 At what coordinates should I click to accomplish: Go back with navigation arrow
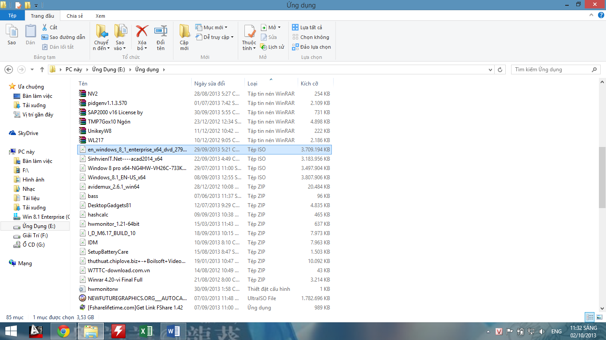pos(8,70)
